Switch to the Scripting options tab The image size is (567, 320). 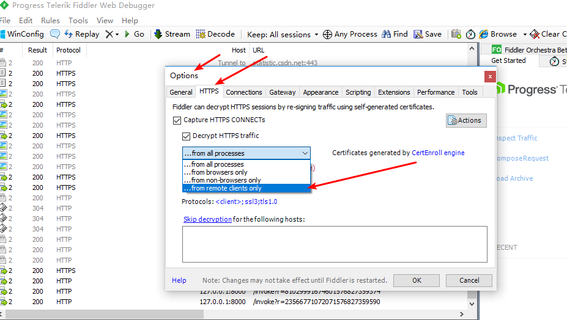point(358,92)
